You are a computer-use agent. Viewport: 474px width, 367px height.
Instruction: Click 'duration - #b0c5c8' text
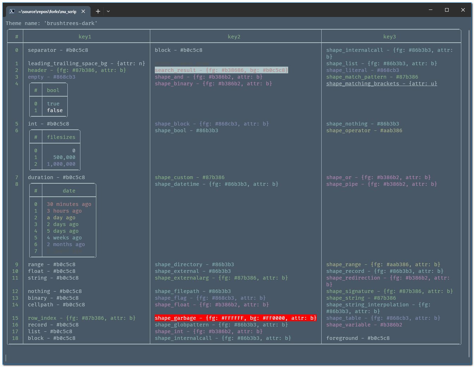tap(56, 177)
